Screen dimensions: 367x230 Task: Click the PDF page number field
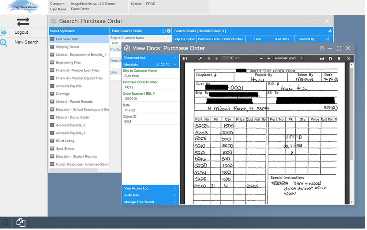click(228, 58)
